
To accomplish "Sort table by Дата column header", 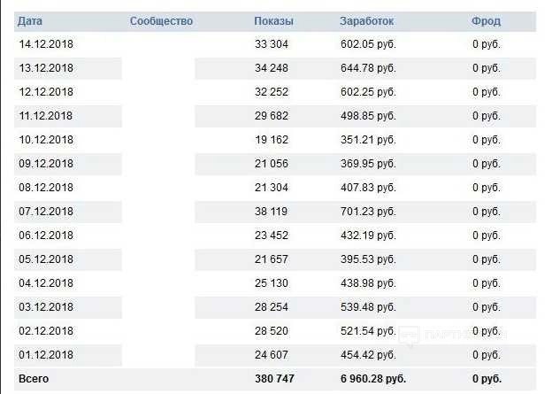I will pos(30,21).
